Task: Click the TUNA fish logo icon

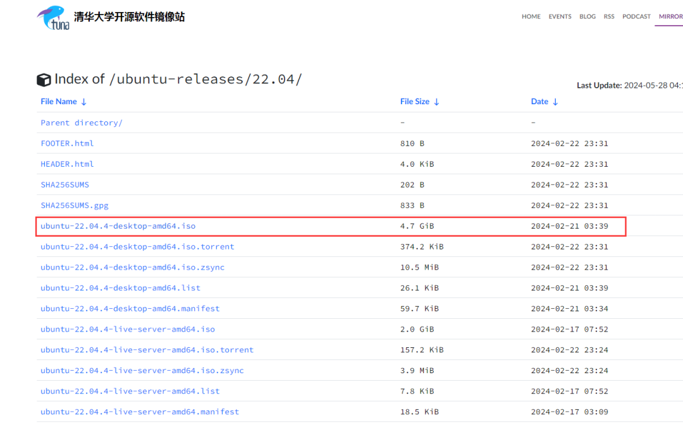Action: click(x=53, y=17)
